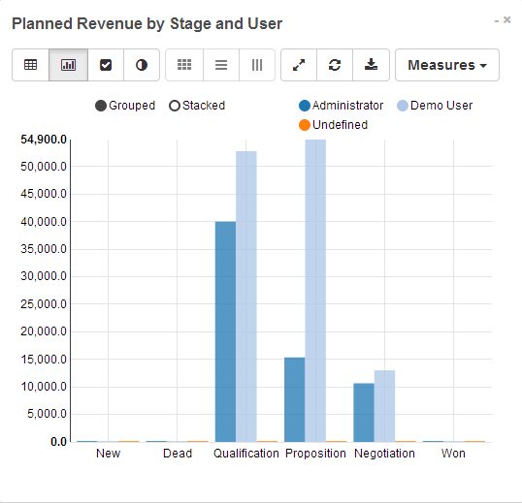
Task: Download data with the export icon
Action: [371, 65]
